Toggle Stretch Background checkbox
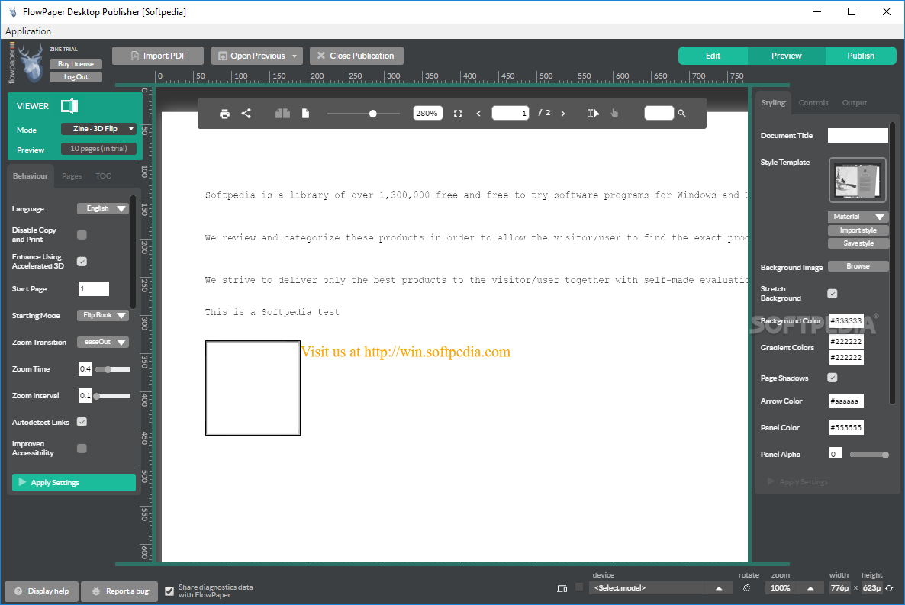The image size is (905, 605). tap(833, 293)
